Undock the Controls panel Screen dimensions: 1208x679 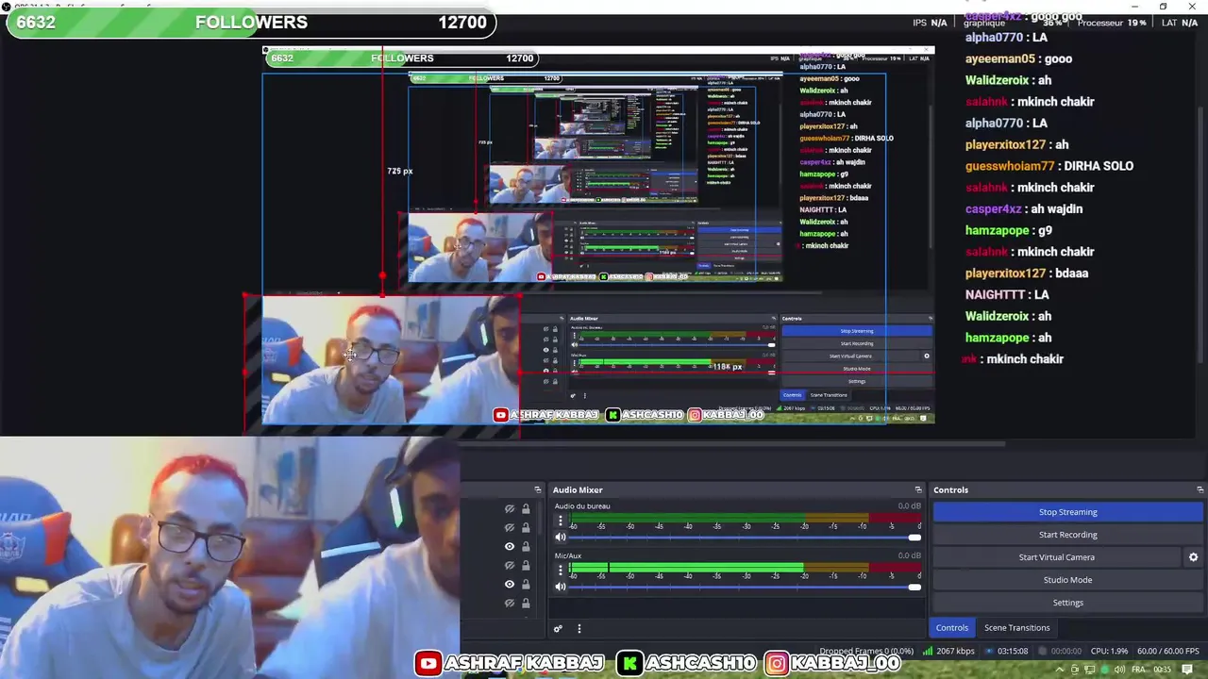click(1200, 490)
